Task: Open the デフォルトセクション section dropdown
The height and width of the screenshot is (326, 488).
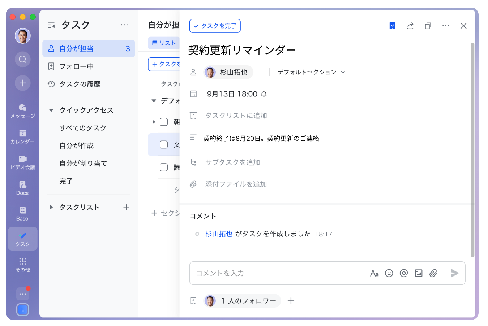Action: click(311, 72)
